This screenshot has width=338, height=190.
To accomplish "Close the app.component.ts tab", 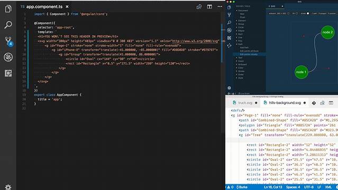I will 67,7.
